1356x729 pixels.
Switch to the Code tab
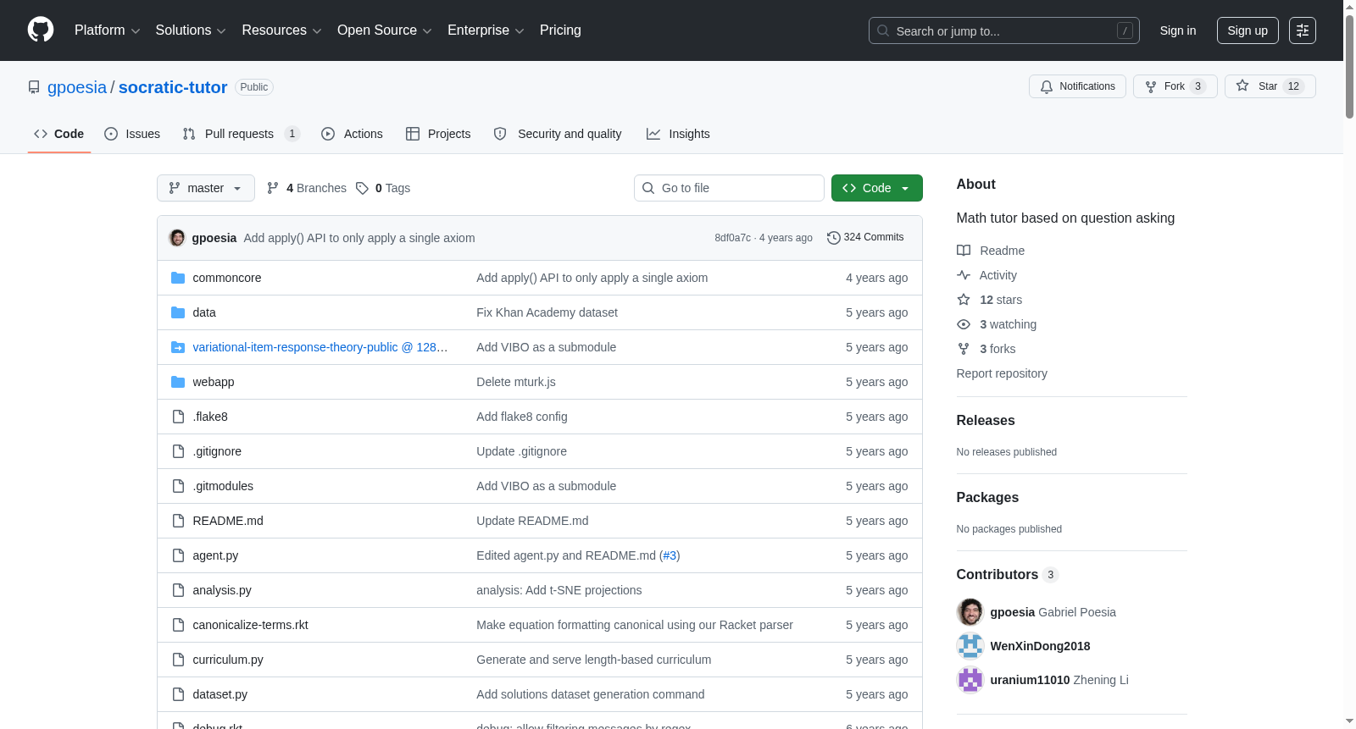coord(59,134)
